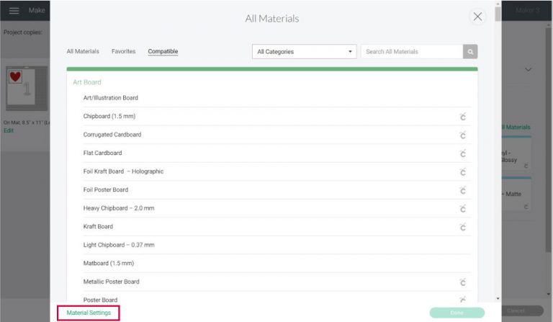Image resolution: width=553 pixels, height=322 pixels.
Task: Pick Foil Poster Board material
Action: click(277, 189)
